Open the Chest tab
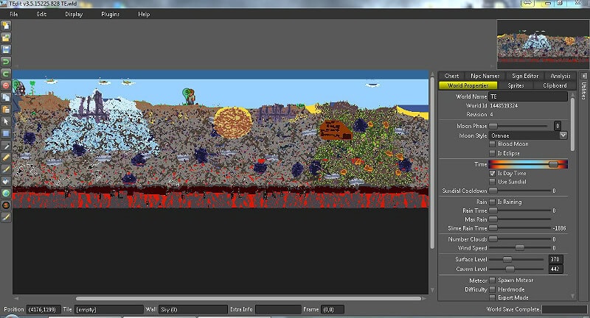The width and height of the screenshot is (590, 318). click(451, 76)
